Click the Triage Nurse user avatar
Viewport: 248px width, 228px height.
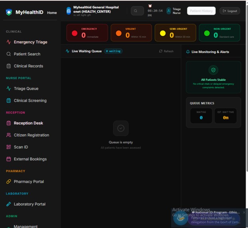tap(169, 11)
